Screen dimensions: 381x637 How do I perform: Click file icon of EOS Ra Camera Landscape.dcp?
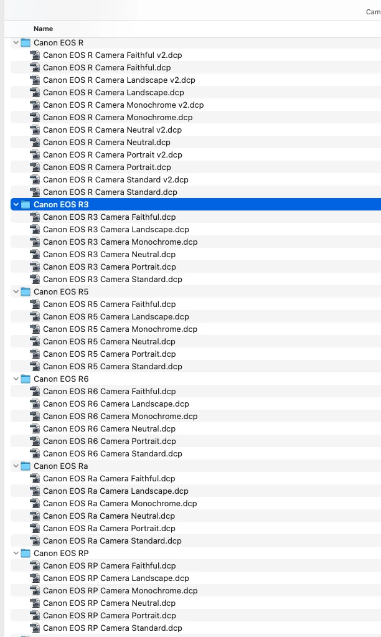coord(35,491)
